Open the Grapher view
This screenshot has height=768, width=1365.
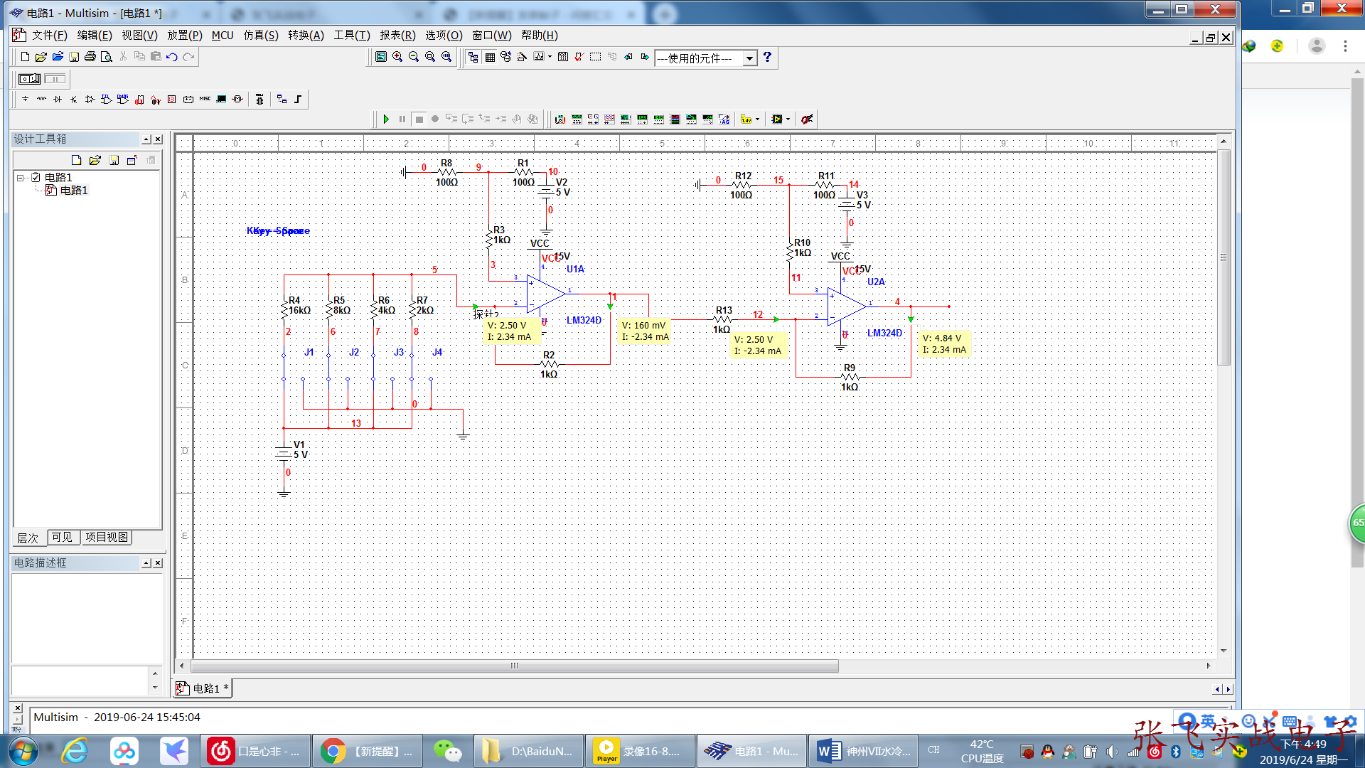(x=539, y=57)
